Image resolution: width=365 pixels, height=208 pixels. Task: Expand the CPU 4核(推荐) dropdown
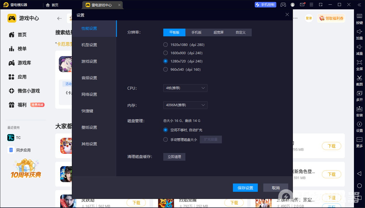coord(185,88)
